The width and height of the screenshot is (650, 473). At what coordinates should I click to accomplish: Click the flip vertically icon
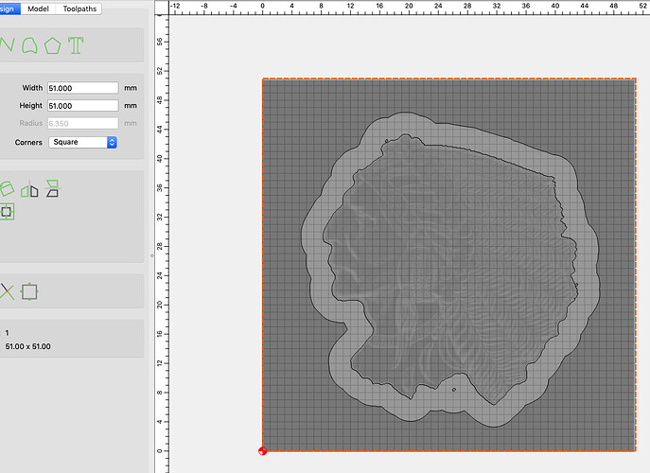coord(52,189)
